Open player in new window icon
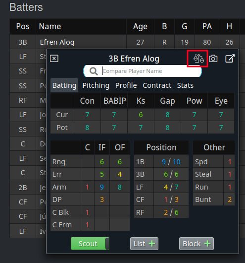The height and width of the screenshot is (263, 245). pos(230,59)
